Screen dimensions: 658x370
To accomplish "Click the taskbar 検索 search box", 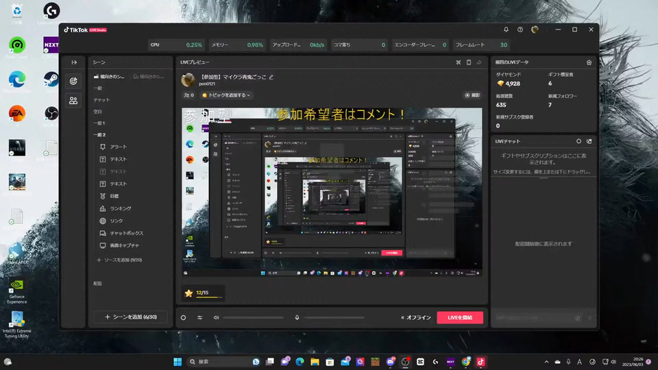I will (223, 362).
